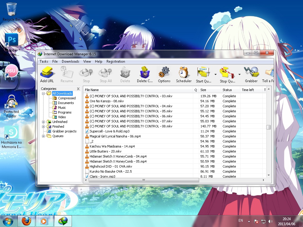
Task: Click the vertical scrollbar thumb in list
Action: (268, 127)
